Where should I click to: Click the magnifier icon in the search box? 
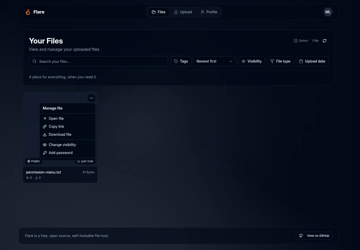point(34,61)
